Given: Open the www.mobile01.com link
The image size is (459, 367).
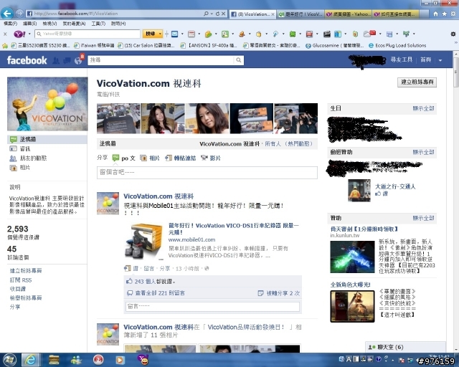Looking at the screenshot, I should click(191, 239).
